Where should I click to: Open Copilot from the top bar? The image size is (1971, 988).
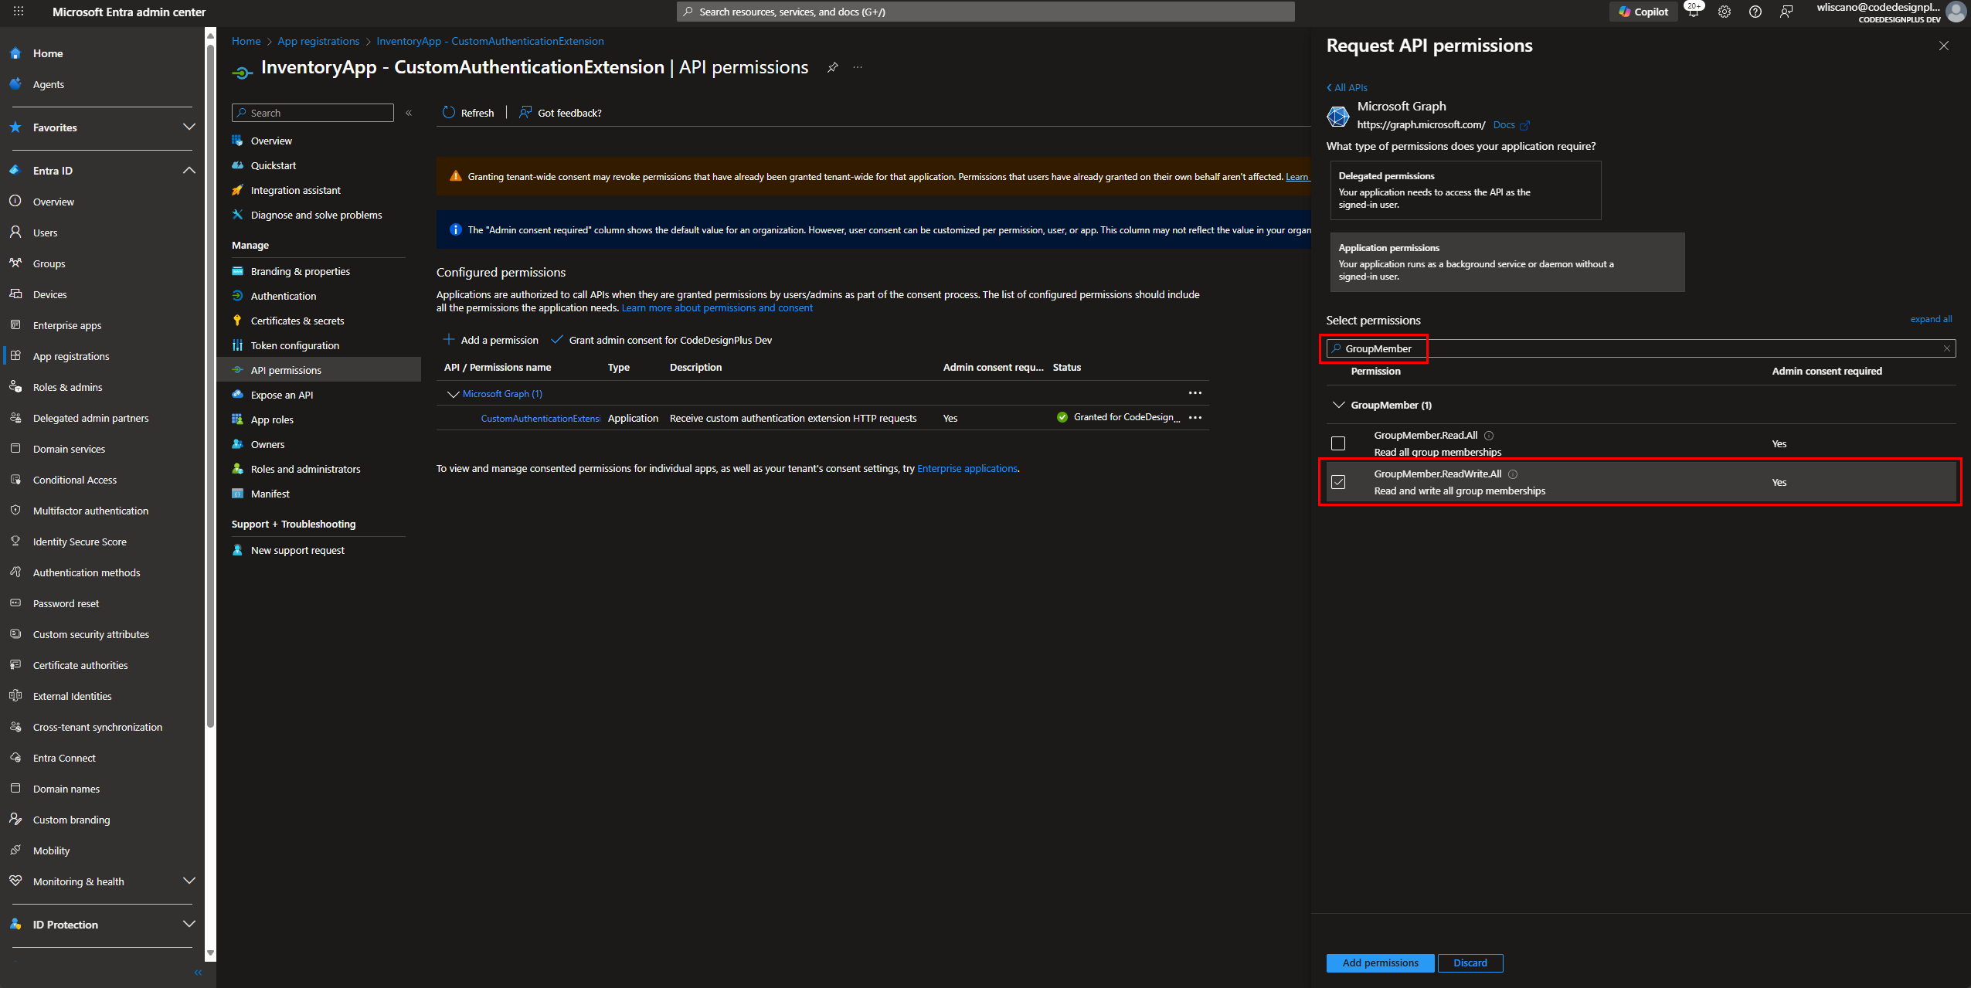coord(1643,12)
